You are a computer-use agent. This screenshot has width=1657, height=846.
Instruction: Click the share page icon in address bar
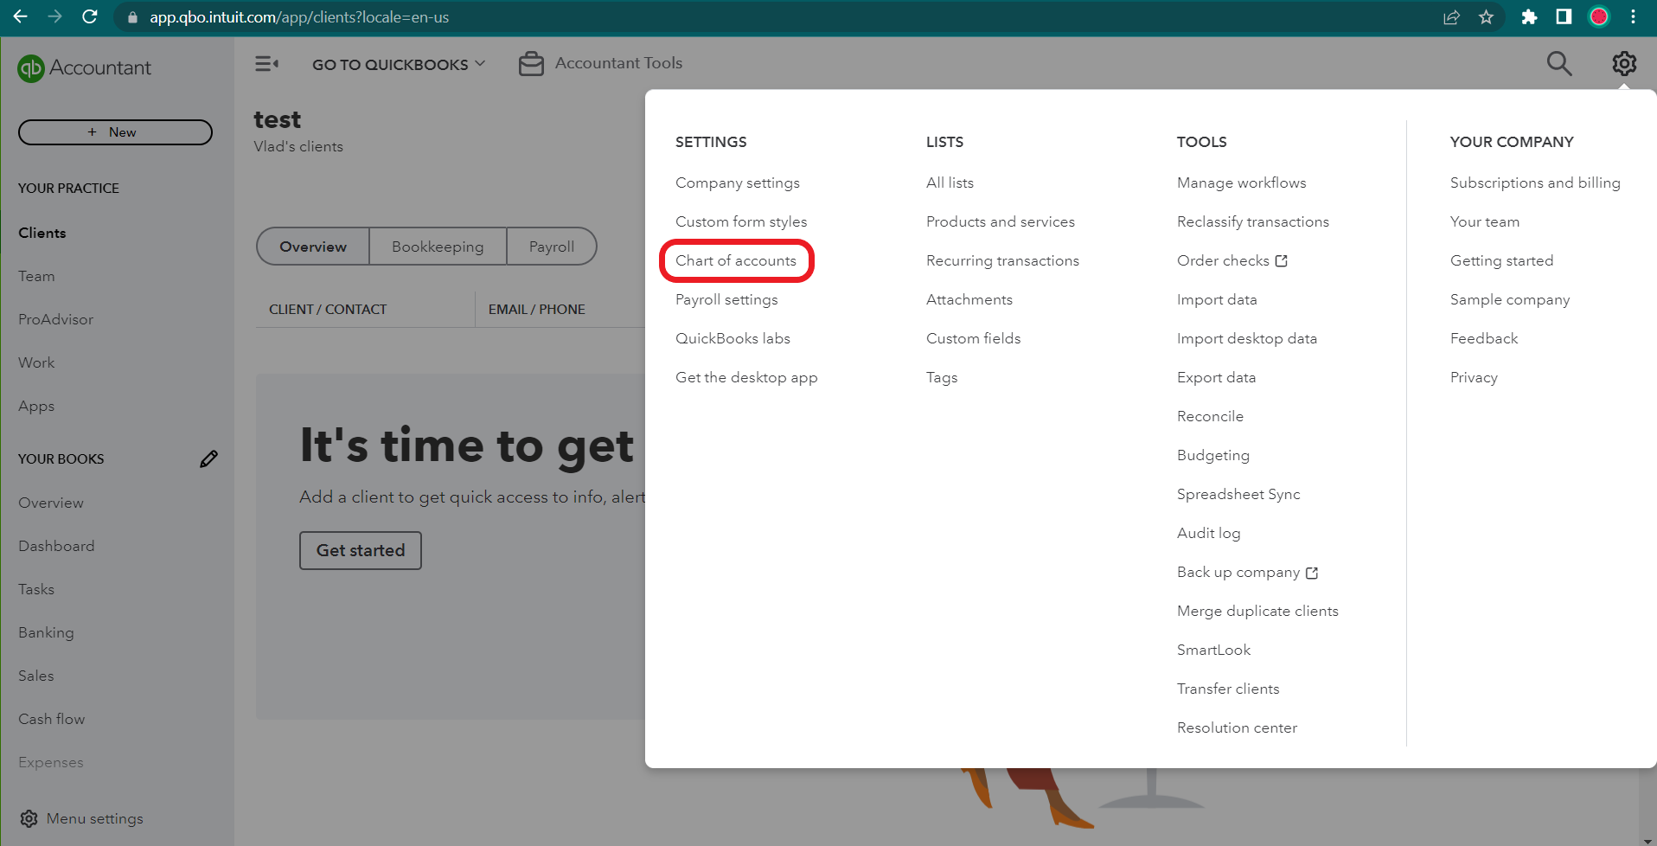point(1451,16)
